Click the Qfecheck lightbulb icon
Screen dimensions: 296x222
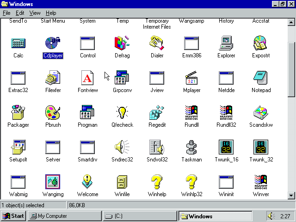[122, 112]
